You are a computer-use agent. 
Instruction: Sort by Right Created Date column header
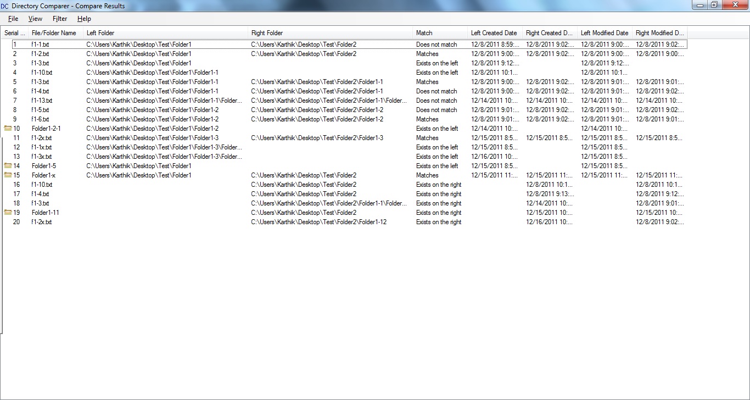(550, 33)
